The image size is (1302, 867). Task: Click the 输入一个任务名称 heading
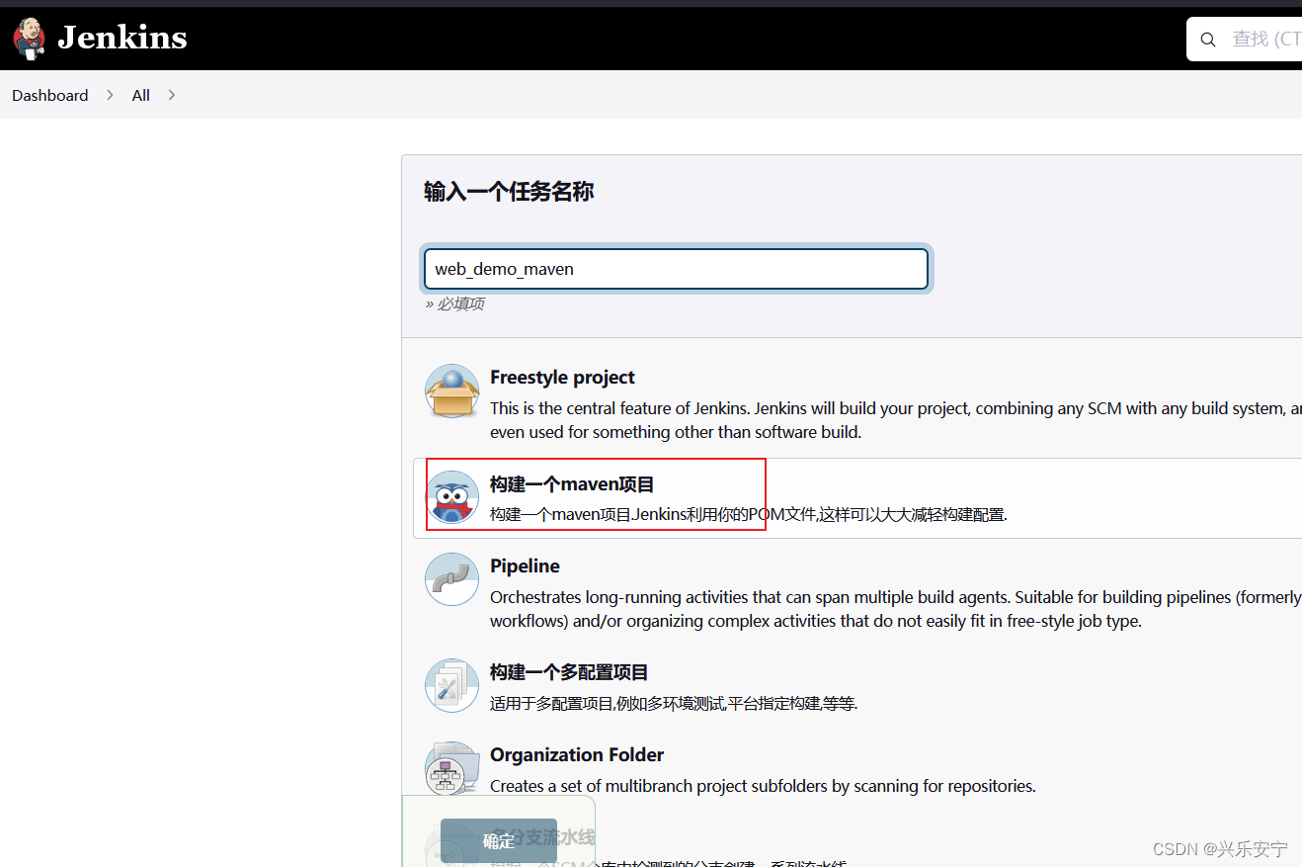[x=509, y=192]
